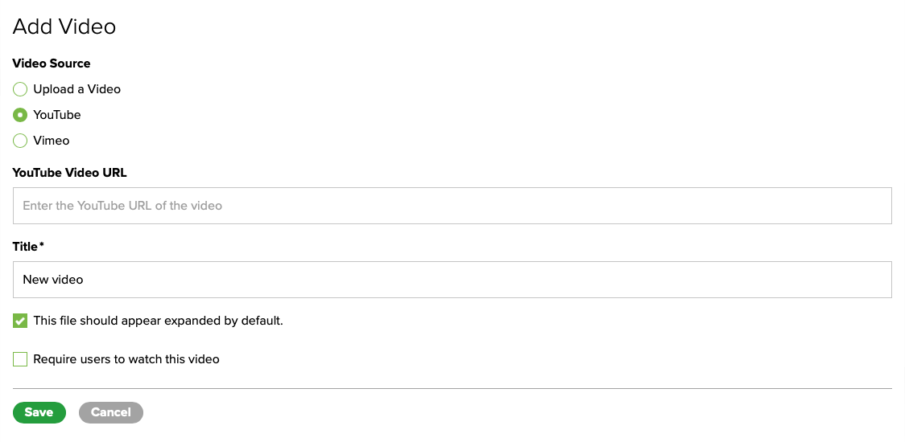
Task: Click the "Require users to watch this video" label
Action: (126, 359)
